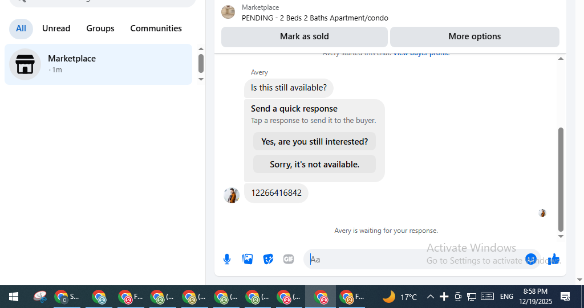Send "Sorry, it's not available." response

[x=314, y=165]
